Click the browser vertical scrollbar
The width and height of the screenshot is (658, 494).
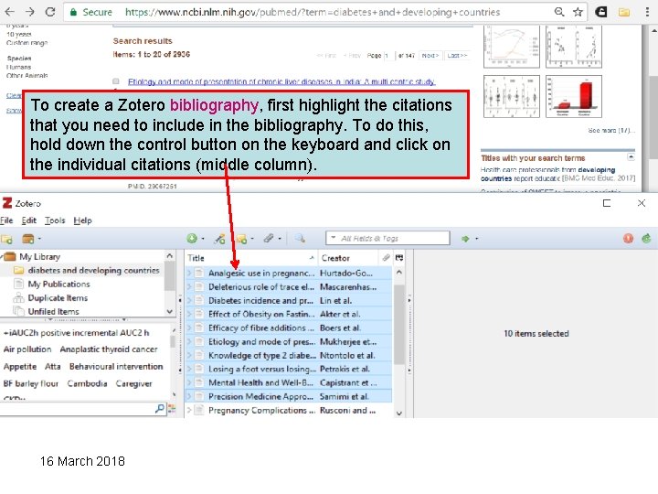[x=653, y=118]
